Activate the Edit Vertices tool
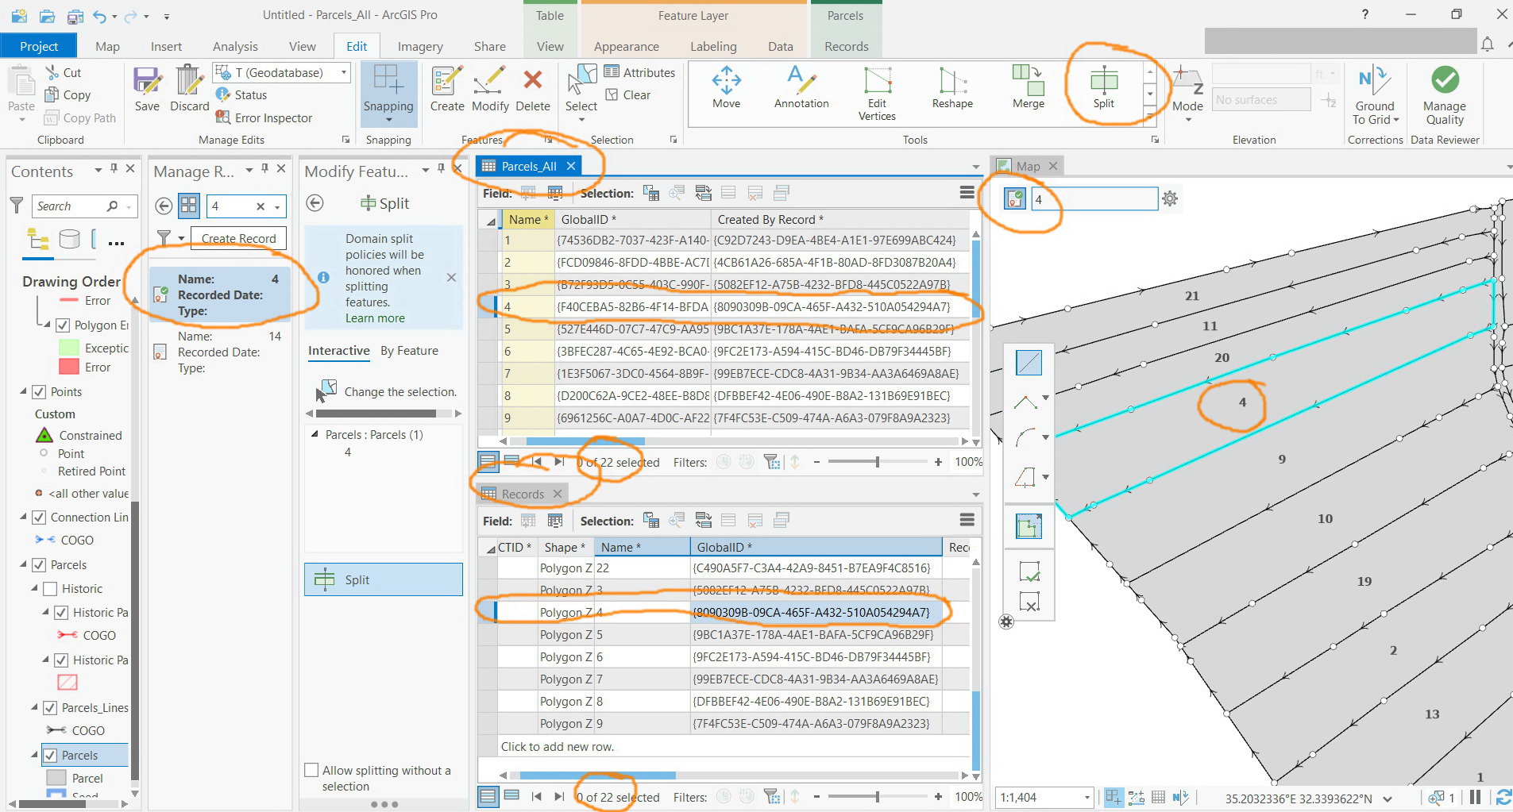The width and height of the screenshot is (1513, 812). click(877, 80)
